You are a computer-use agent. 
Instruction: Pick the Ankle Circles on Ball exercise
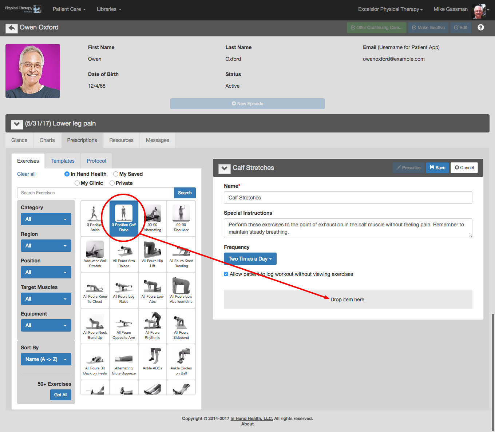[181, 362]
